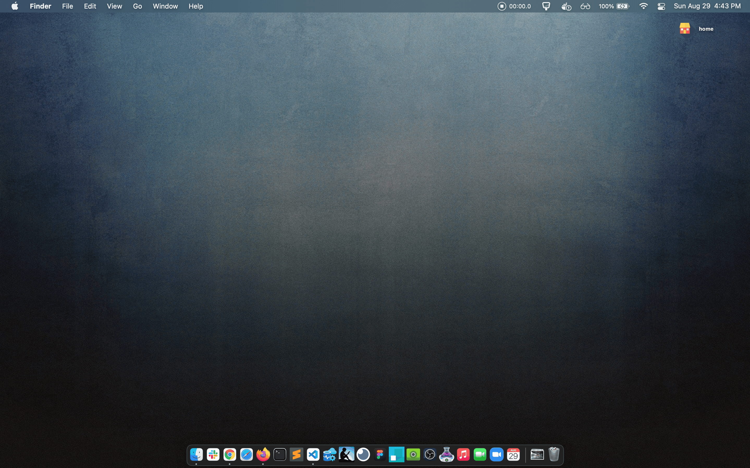Open the View menu

(114, 6)
